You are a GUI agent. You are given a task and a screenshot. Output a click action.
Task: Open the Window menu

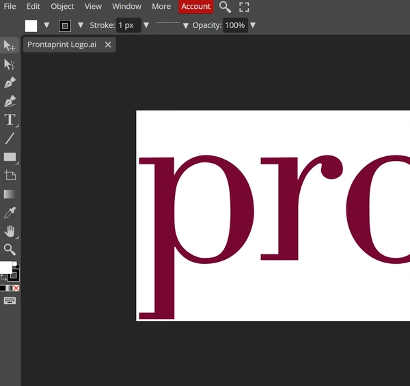coord(126,6)
